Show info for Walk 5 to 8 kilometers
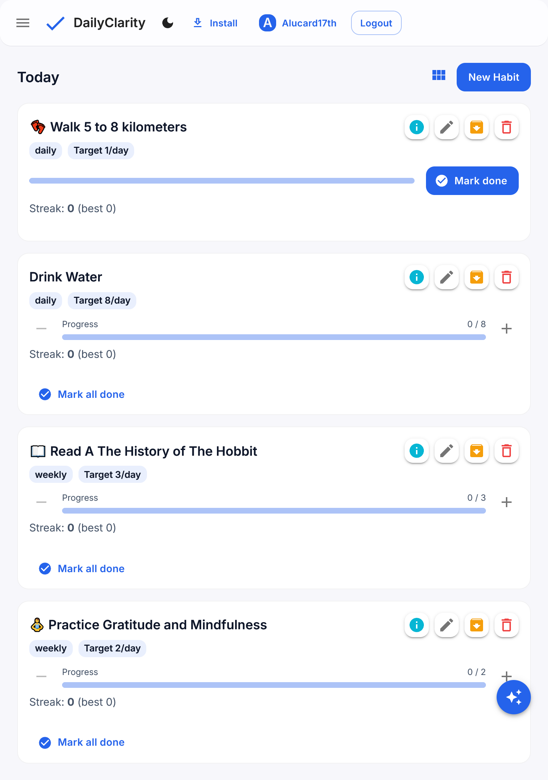This screenshot has height=780, width=548. (x=416, y=127)
